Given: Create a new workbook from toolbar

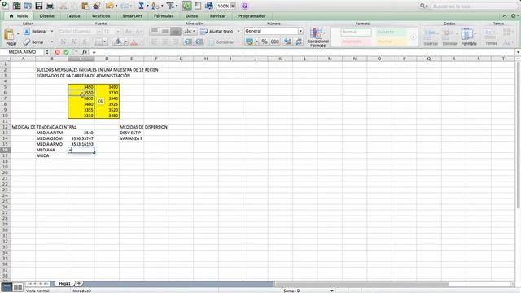Looking at the screenshot, I should coord(6,6).
